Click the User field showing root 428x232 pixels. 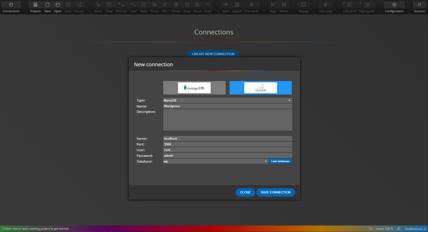pos(227,150)
